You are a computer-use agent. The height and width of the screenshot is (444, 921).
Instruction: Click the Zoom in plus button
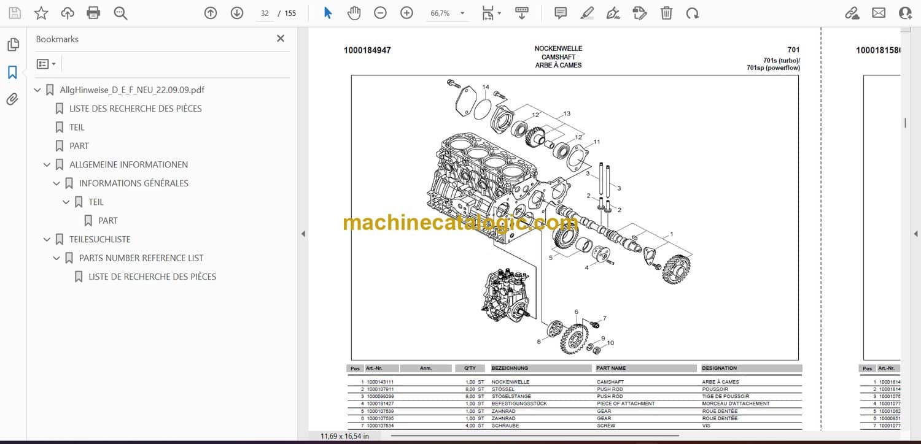[x=406, y=13]
